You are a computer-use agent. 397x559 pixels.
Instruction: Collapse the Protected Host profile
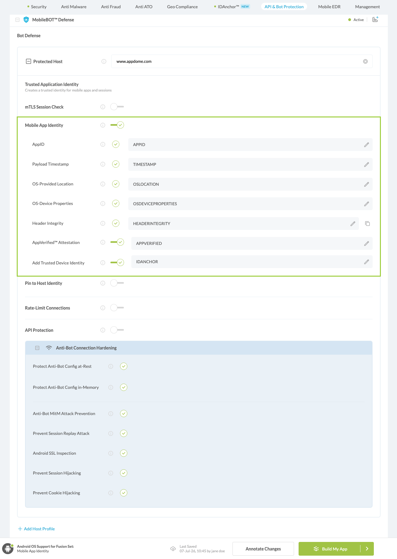pyautogui.click(x=28, y=62)
